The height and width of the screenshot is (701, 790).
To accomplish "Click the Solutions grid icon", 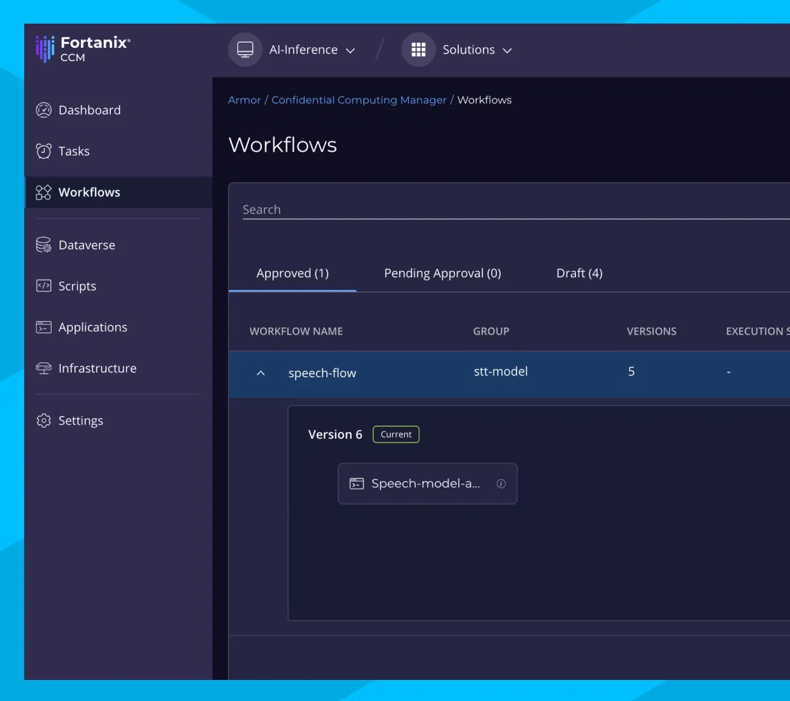I will coord(419,50).
